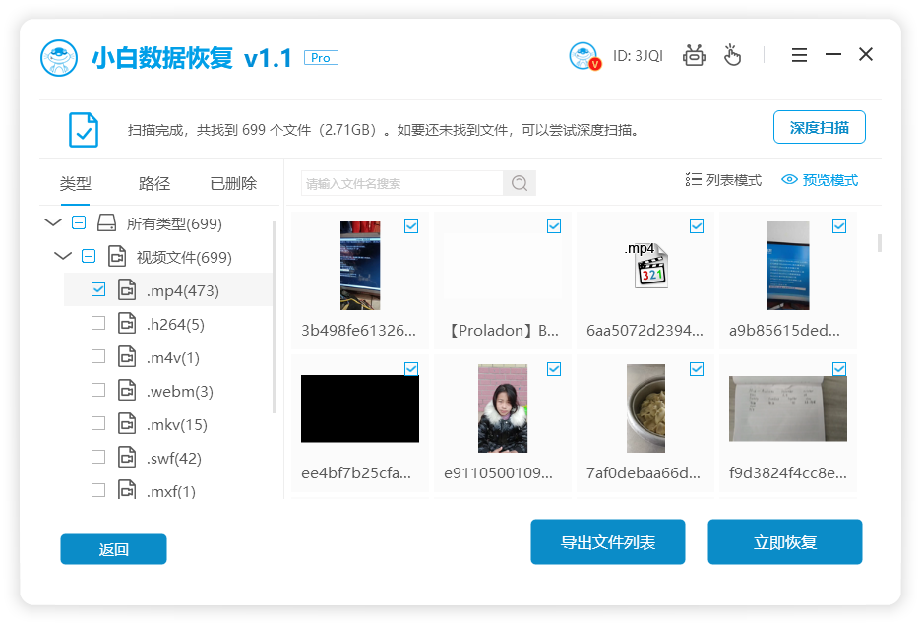This screenshot has width=921, height=626.
Task: Open the robot customer service icon
Action: tap(694, 55)
